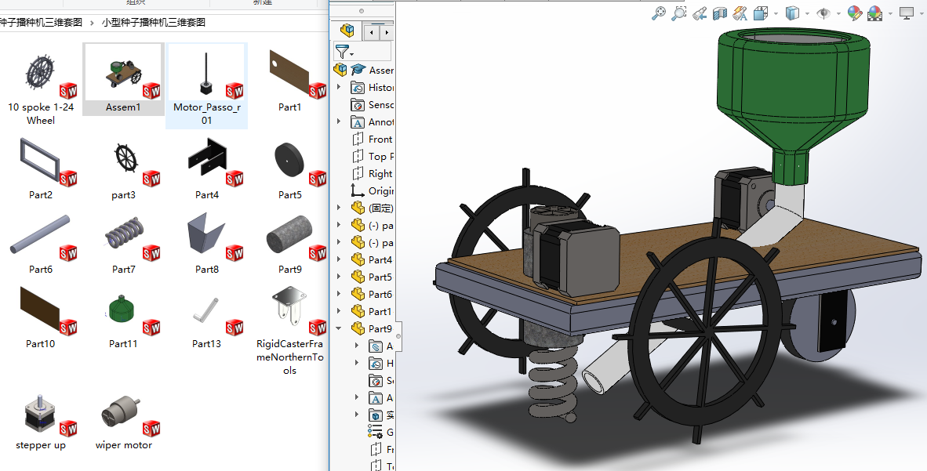Select the 实 solid bodies folder under Part9

point(382,415)
